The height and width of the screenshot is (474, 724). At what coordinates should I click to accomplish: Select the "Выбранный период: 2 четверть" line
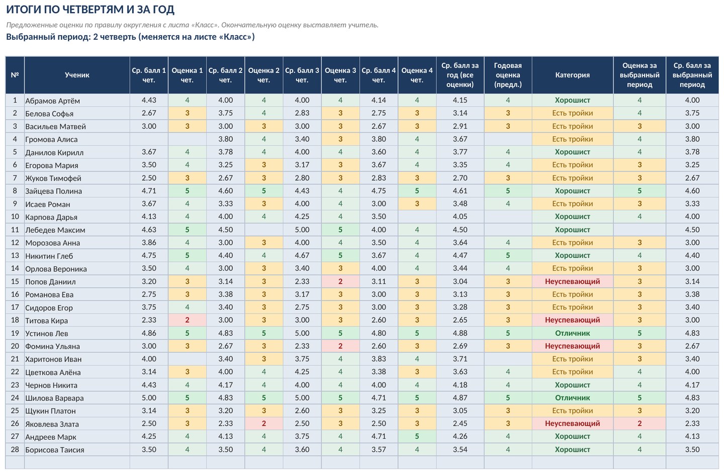click(130, 37)
